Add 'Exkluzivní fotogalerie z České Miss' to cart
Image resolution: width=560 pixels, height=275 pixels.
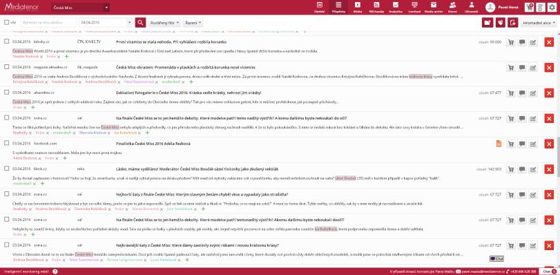[511, 93]
